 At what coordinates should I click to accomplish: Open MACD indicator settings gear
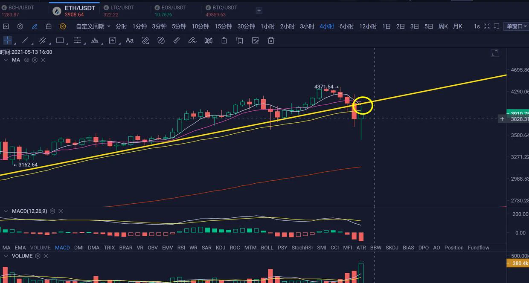click(52, 211)
